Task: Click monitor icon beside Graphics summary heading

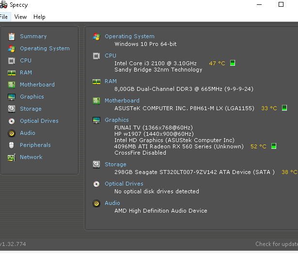Action: [x=96, y=120]
